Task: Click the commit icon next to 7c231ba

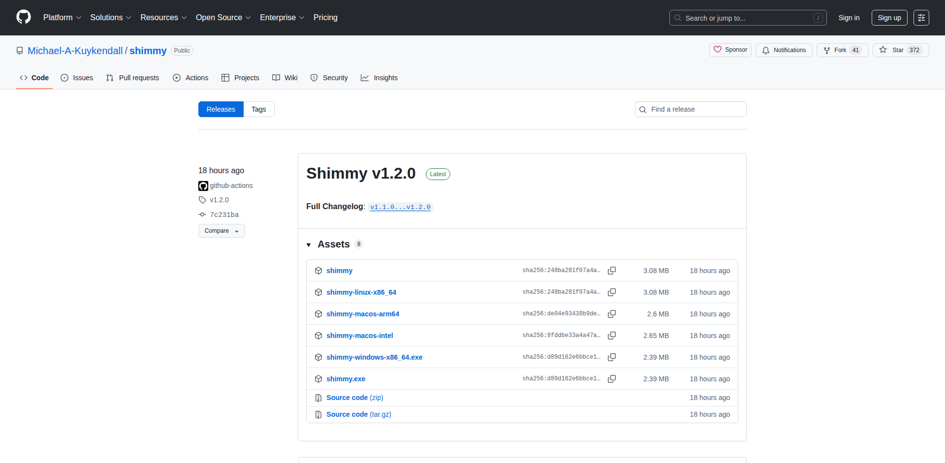Action: pyautogui.click(x=202, y=215)
